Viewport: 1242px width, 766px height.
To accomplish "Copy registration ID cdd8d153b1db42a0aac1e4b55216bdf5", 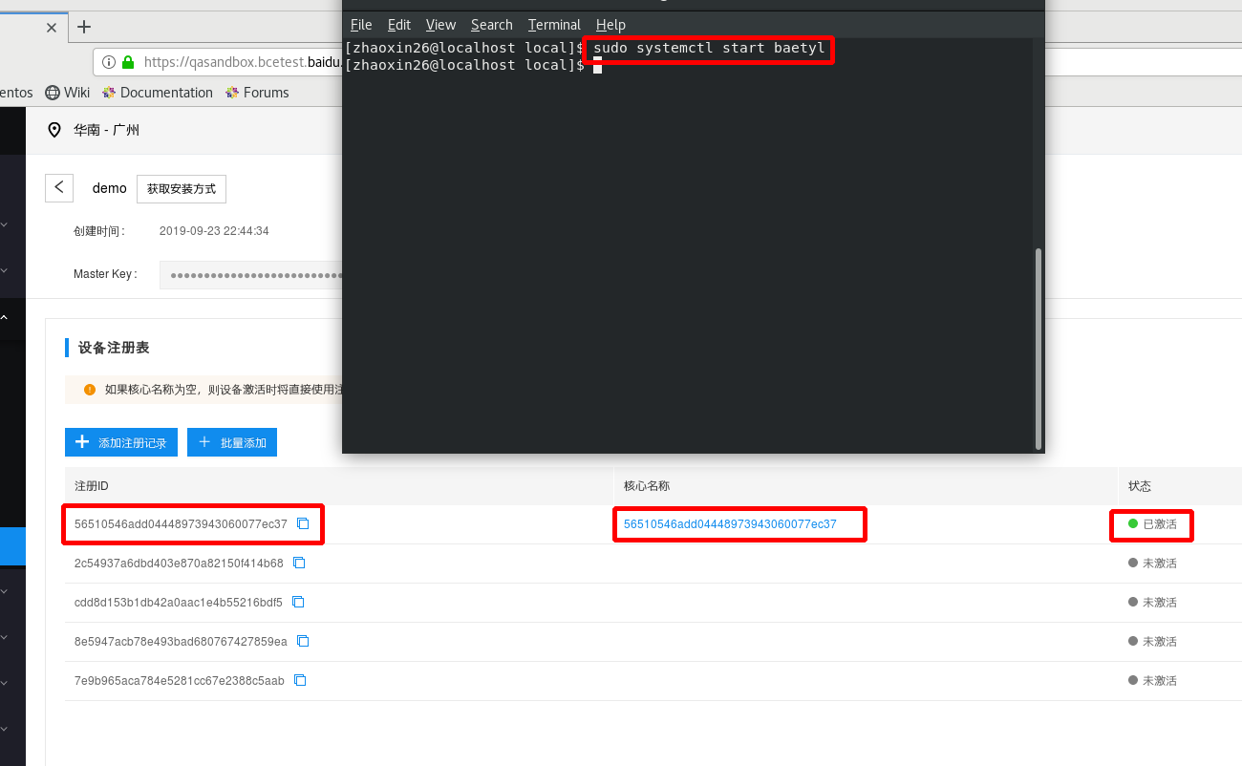I will pos(298,603).
